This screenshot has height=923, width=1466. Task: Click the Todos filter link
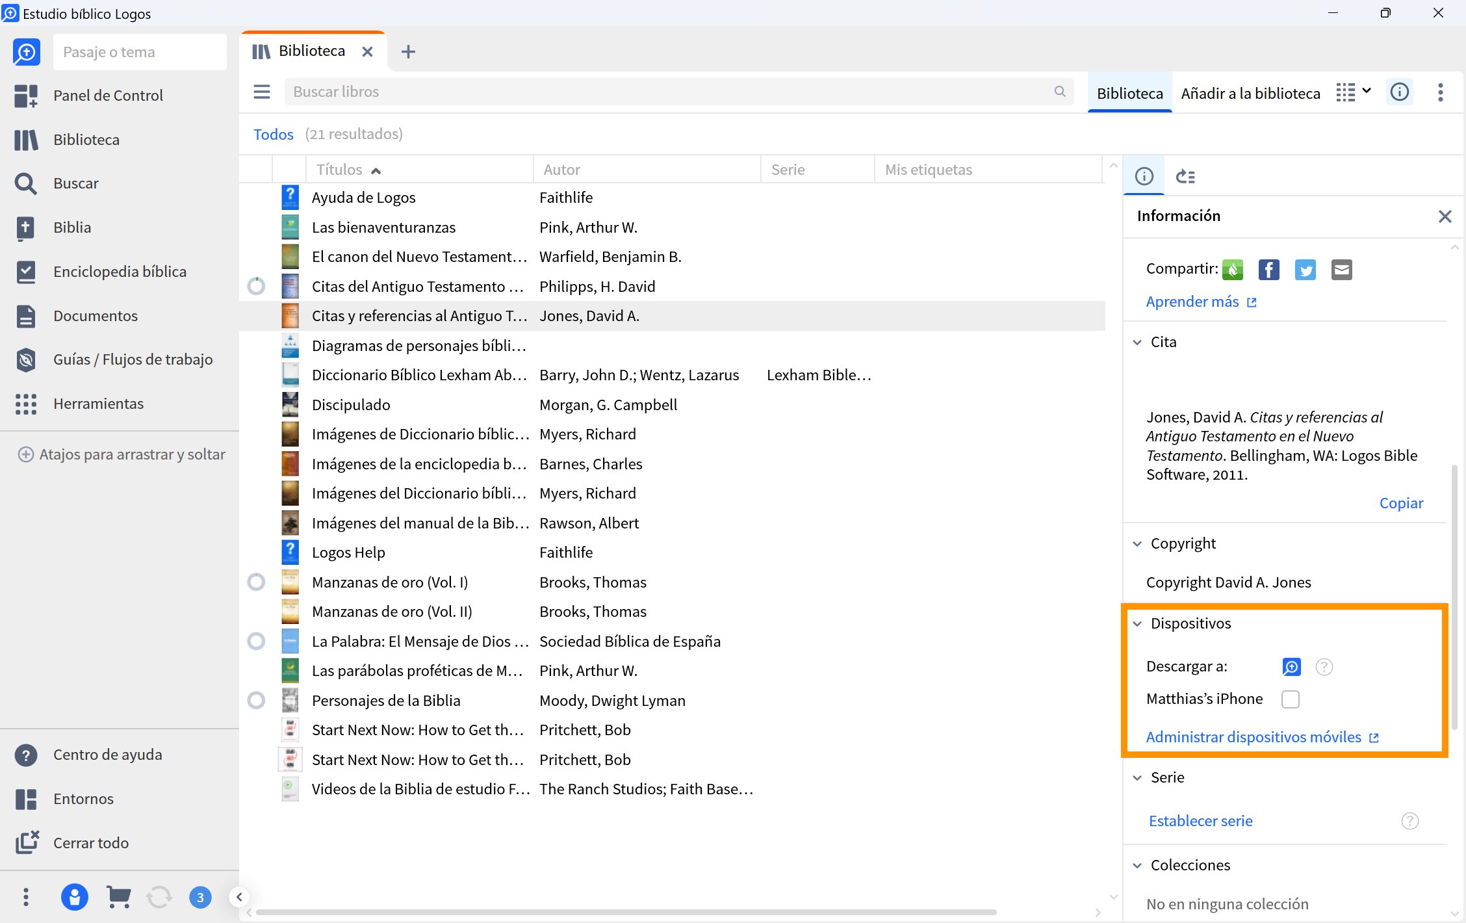pos(273,134)
